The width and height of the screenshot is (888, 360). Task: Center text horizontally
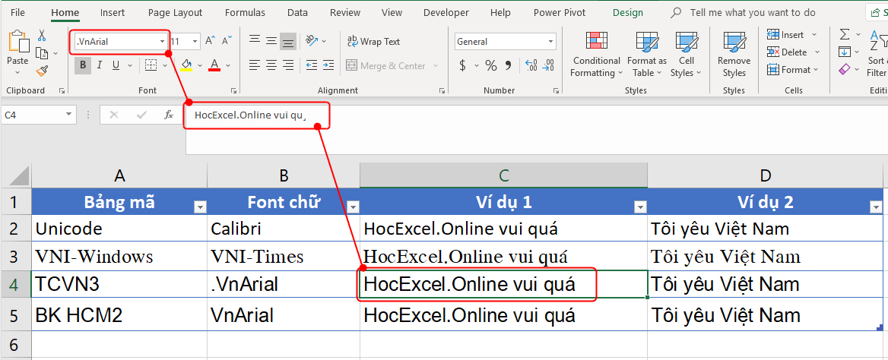[271, 65]
